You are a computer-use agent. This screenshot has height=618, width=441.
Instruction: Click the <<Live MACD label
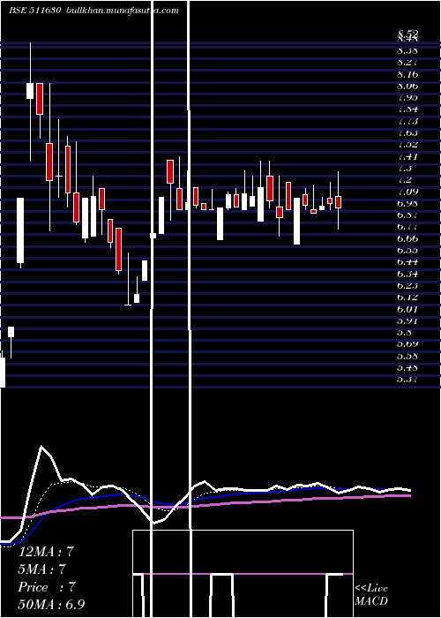(371, 594)
